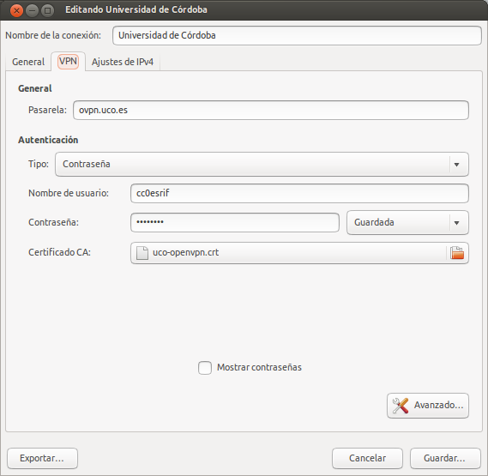This screenshot has height=476, width=488.
Task: Click the Contraseña password field
Action: [x=235, y=222]
